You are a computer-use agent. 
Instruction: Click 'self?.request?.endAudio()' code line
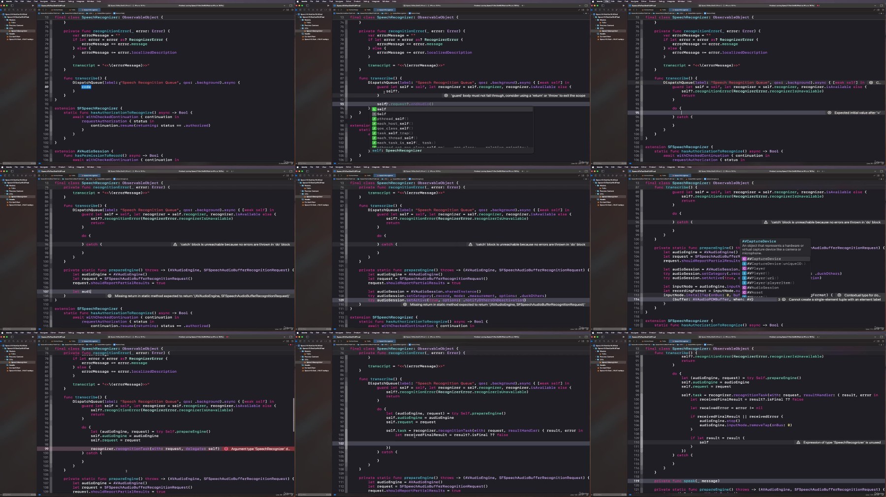[406, 104]
